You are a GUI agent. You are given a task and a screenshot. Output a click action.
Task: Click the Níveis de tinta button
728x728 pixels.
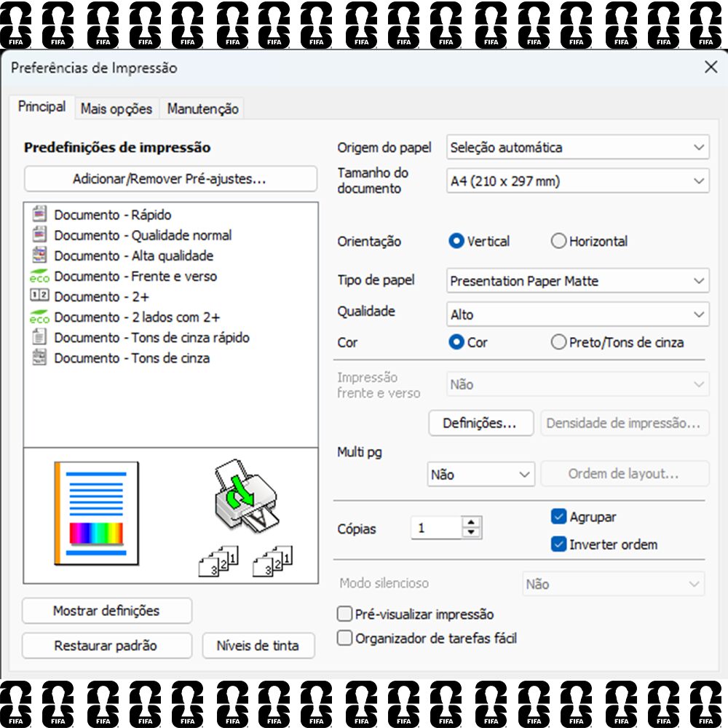[x=258, y=645]
